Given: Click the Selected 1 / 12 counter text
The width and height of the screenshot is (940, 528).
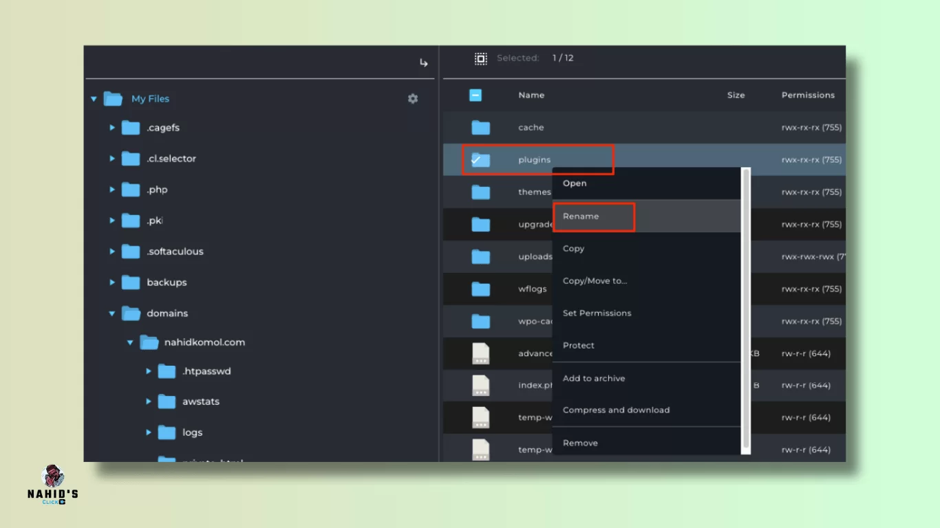Looking at the screenshot, I should click(535, 58).
